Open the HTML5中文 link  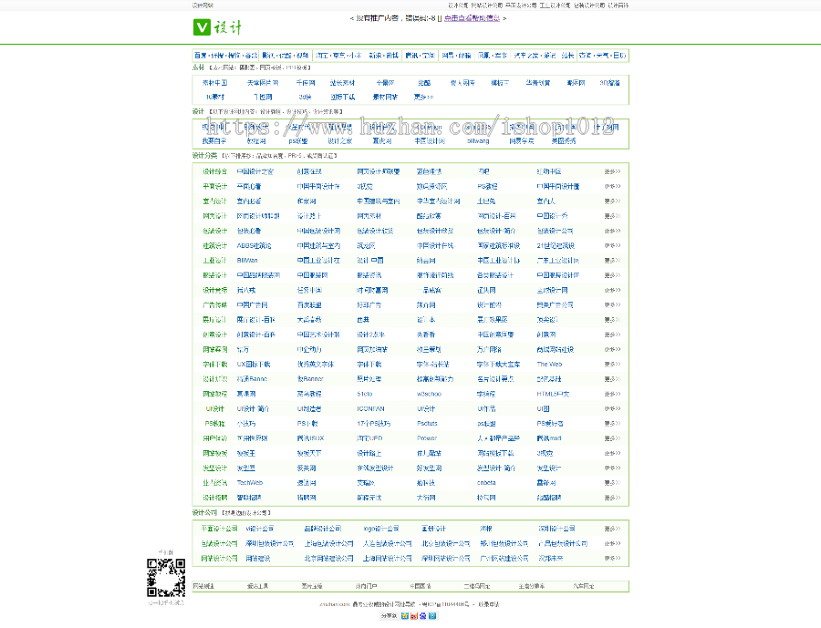tap(553, 394)
